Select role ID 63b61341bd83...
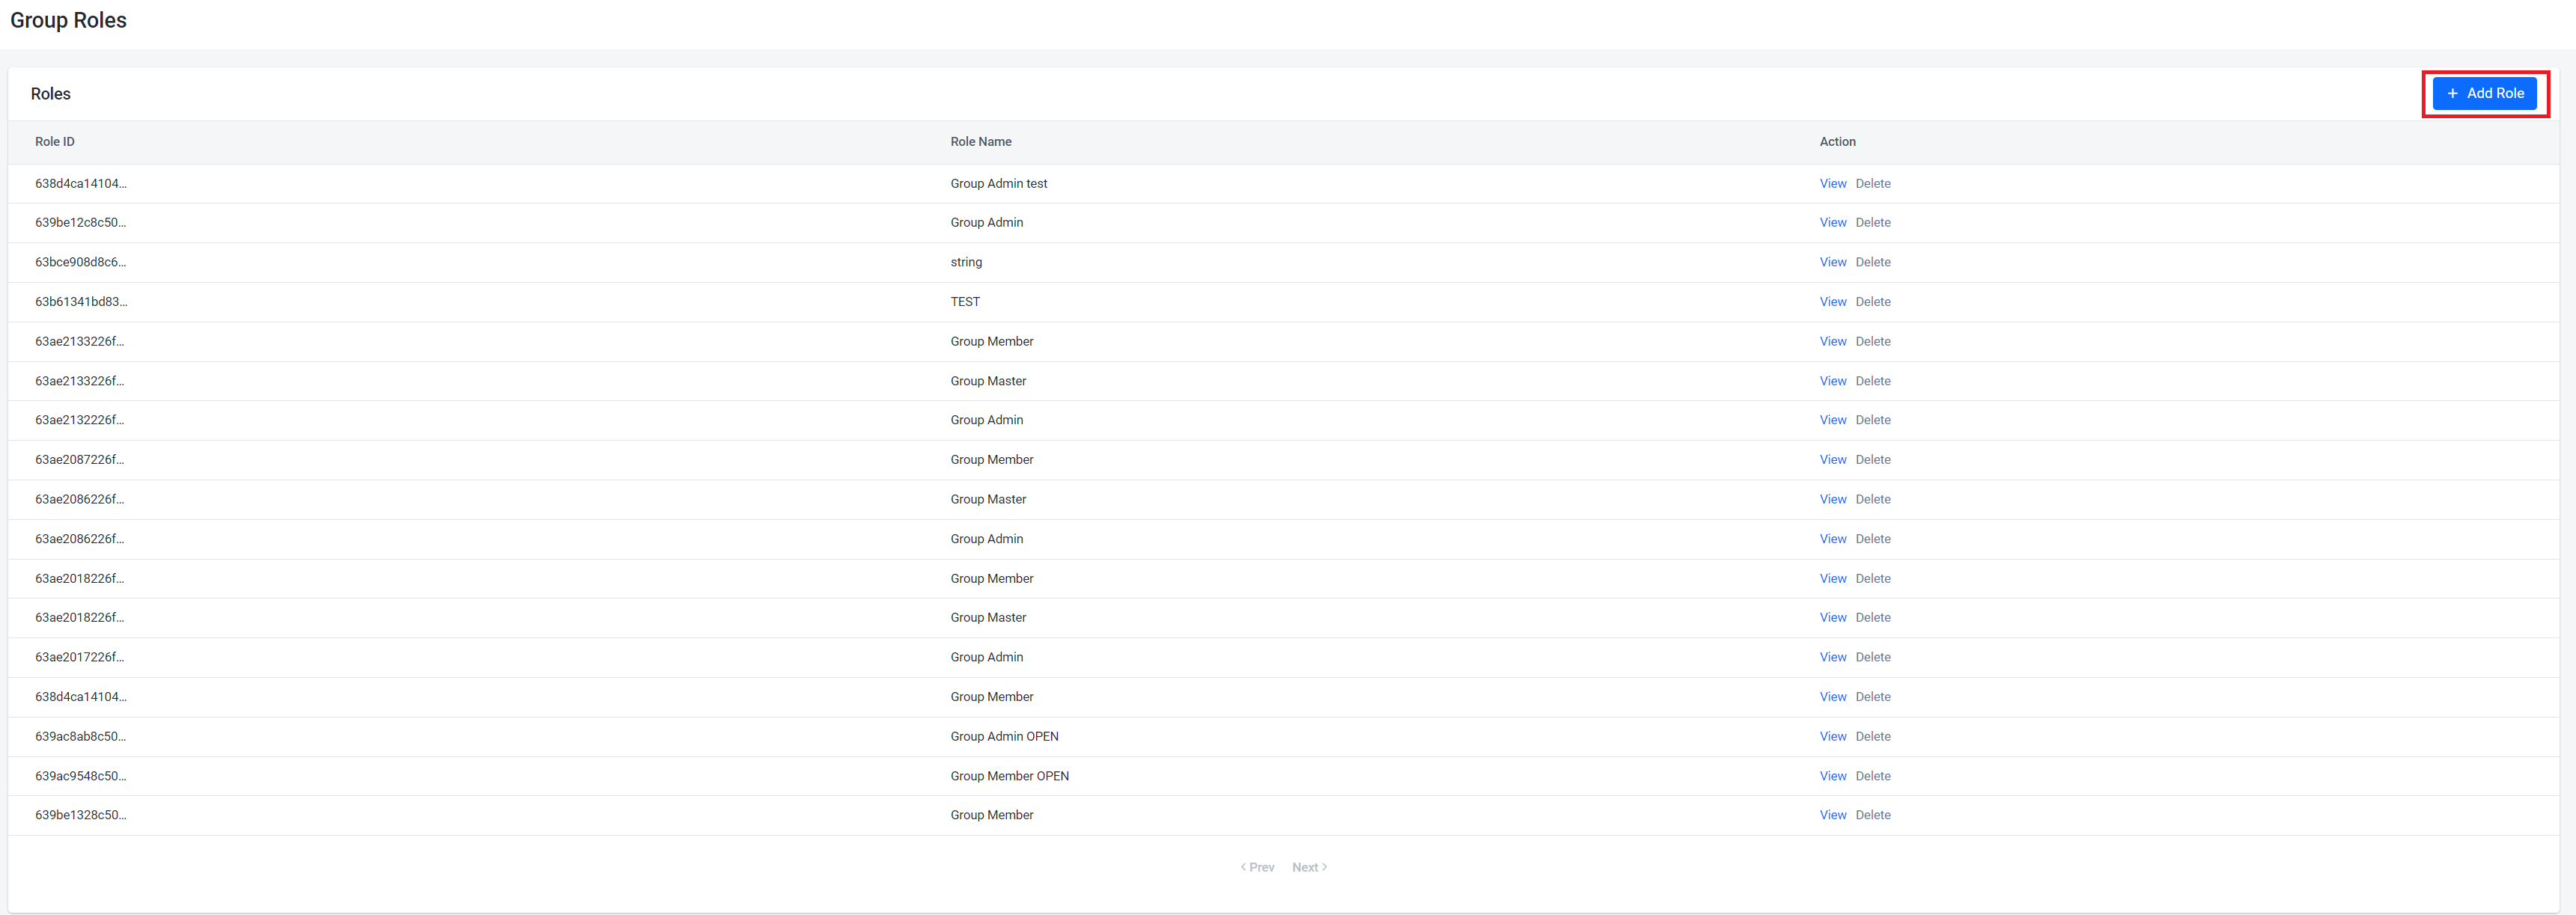The height and width of the screenshot is (915, 2576). pos(80,302)
